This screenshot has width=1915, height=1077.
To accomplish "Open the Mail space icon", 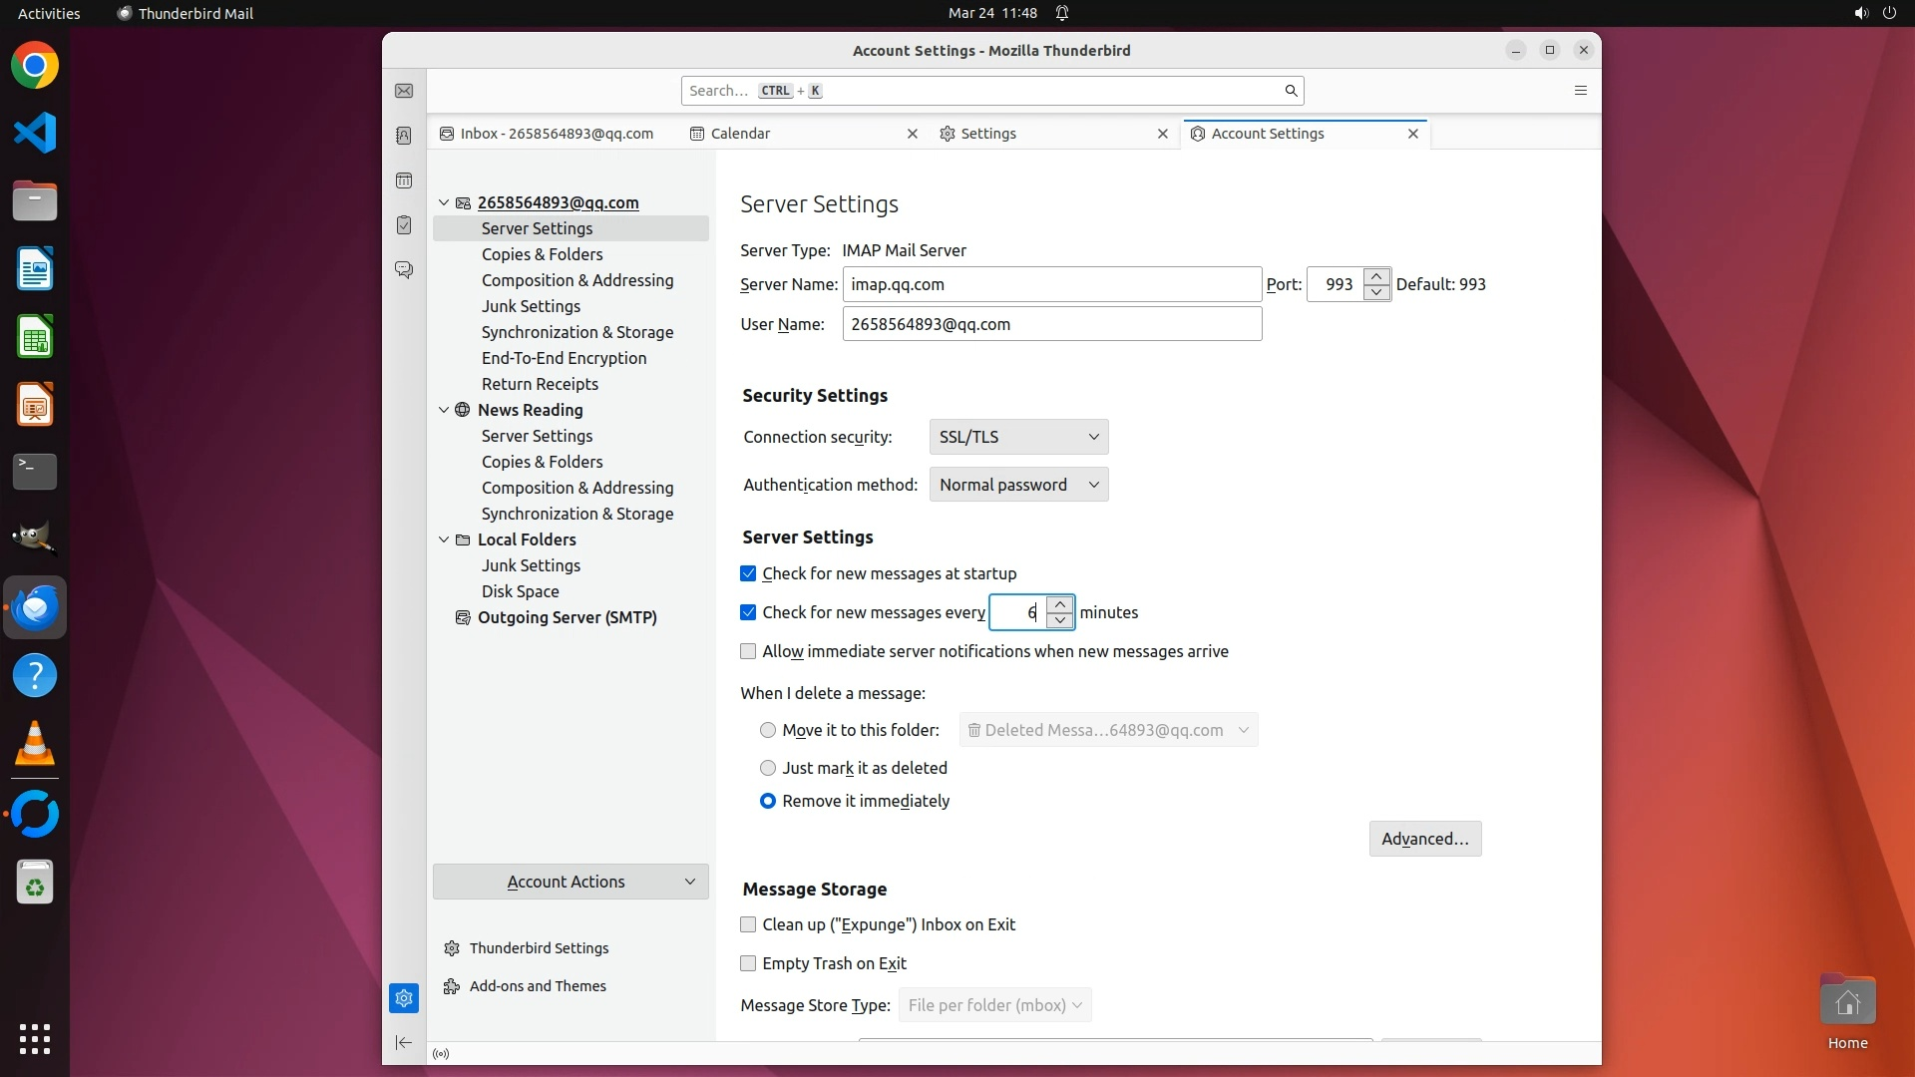I will pos(404,91).
